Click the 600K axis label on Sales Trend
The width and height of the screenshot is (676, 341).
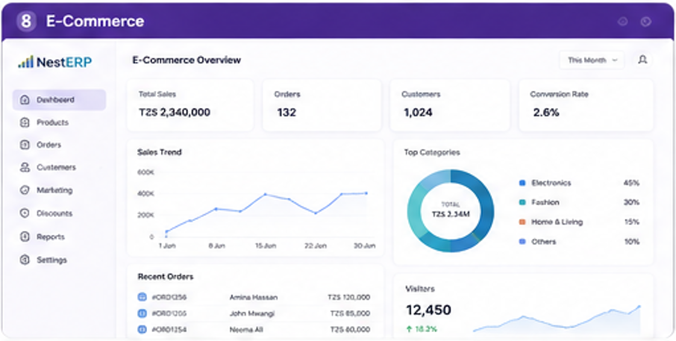(x=145, y=172)
